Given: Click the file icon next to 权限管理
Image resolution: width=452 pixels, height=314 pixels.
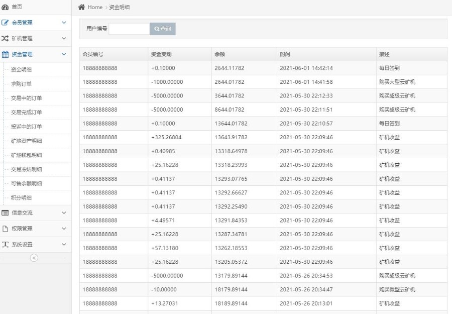Looking at the screenshot, I should (x=6, y=229).
